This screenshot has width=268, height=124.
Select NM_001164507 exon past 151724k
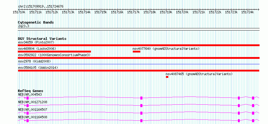click(x=253, y=113)
